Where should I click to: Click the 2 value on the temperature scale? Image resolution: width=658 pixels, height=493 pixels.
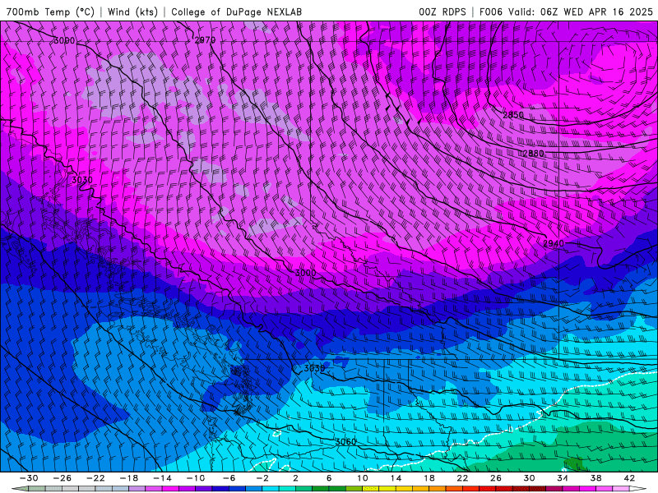point(295,478)
